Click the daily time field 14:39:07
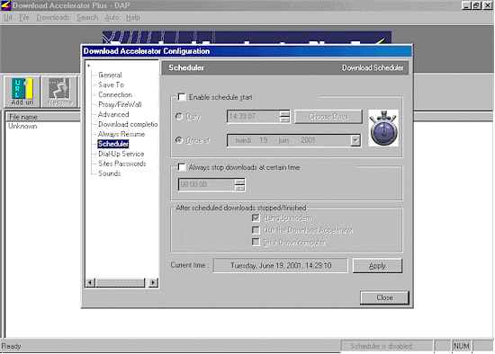Screen dimensions: 495x354 pyautogui.click(x=253, y=116)
